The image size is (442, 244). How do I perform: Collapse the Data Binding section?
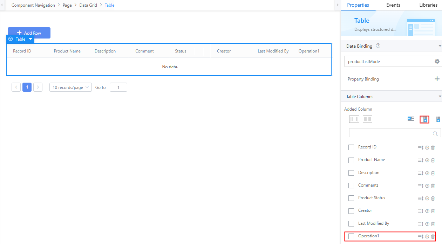(x=440, y=46)
